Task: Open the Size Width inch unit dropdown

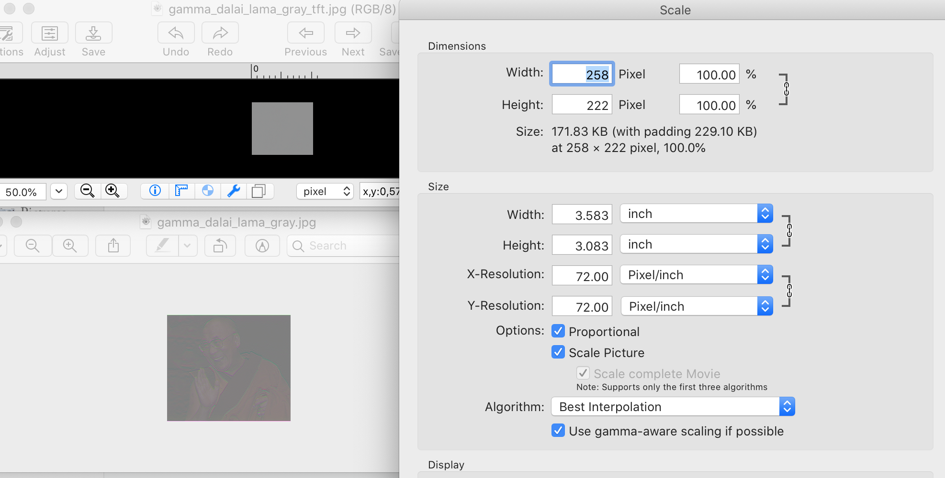Action: click(697, 214)
